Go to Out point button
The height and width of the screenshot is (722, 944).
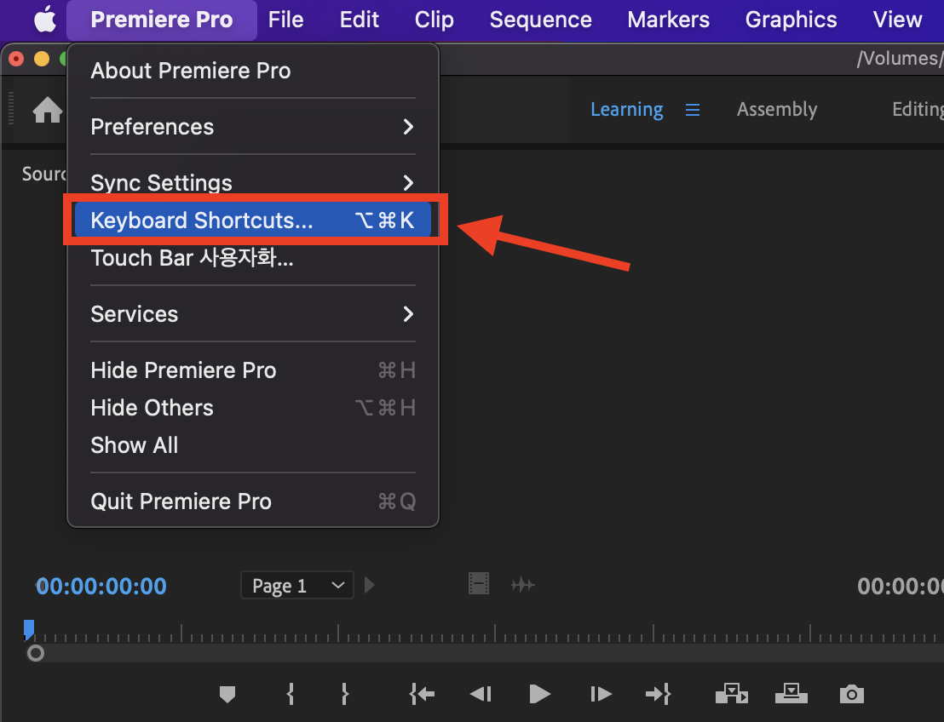coord(658,694)
